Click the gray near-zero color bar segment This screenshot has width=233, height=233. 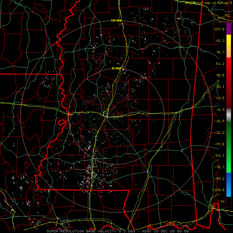pos(229,115)
